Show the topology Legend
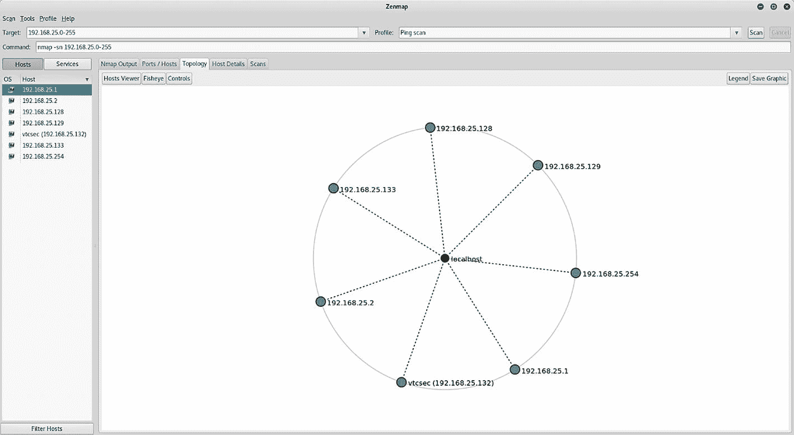The width and height of the screenshot is (794, 435). (738, 78)
